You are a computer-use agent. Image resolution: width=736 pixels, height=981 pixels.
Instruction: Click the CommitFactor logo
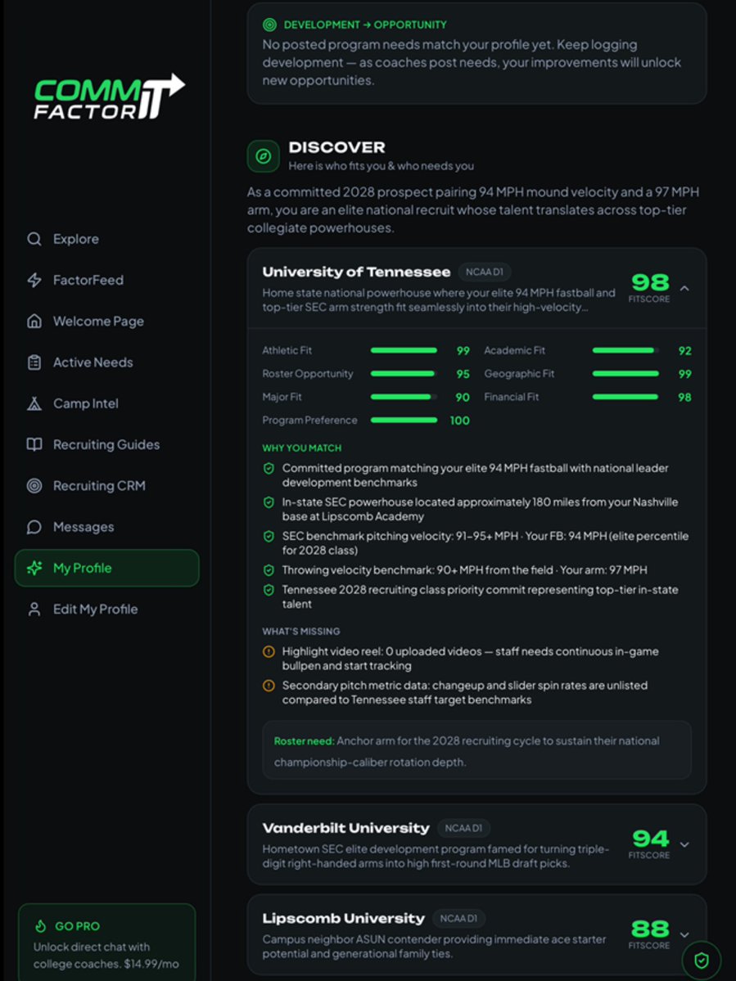pos(109,97)
